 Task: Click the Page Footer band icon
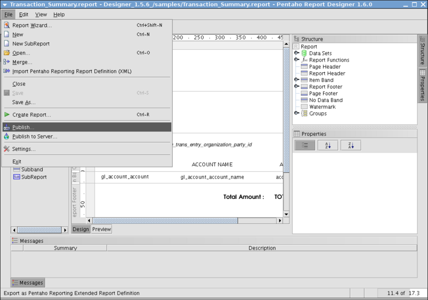point(304,93)
